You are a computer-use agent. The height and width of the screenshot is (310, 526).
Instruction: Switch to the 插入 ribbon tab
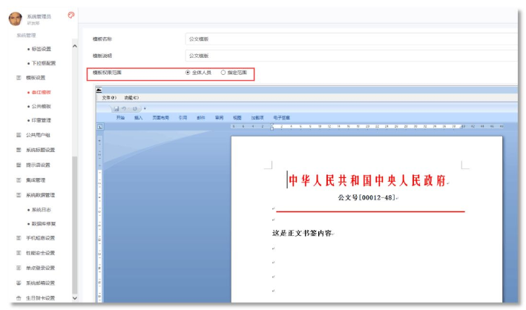pyautogui.click(x=139, y=118)
